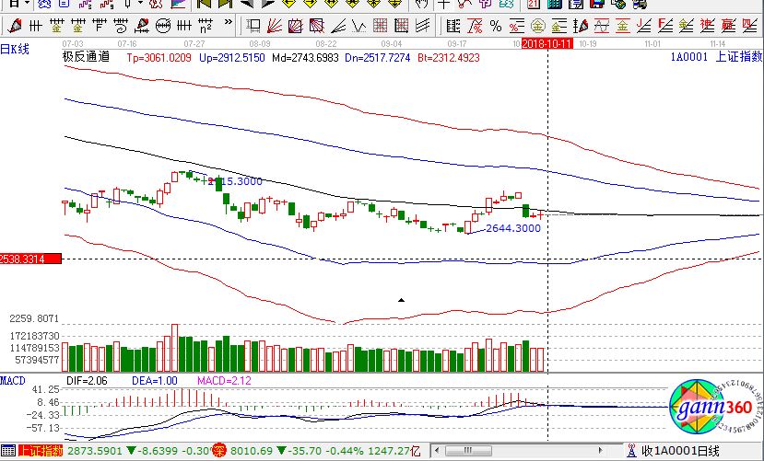Click the 2018-10-11 date marker
Image resolution: width=764 pixels, height=461 pixels.
point(548,43)
